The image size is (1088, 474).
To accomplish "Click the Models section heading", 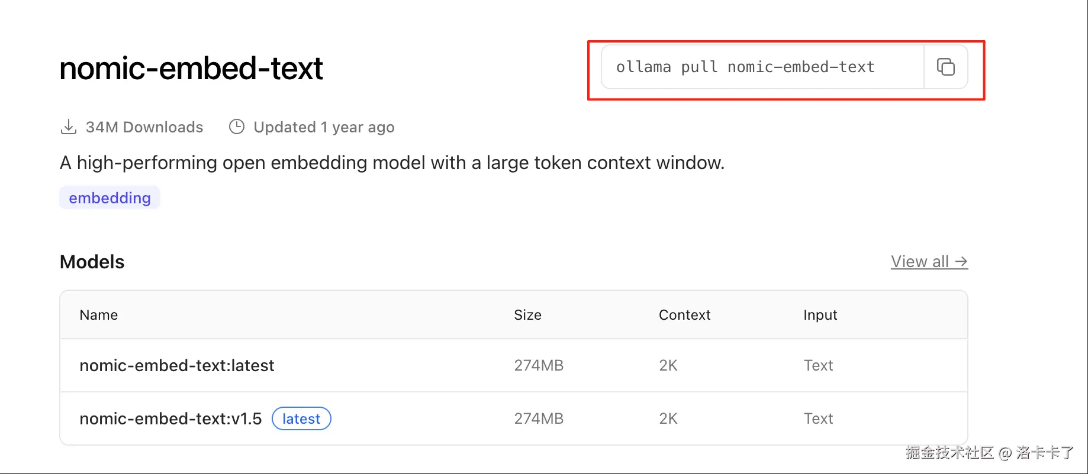I will (92, 262).
